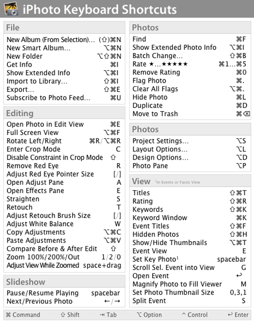254x323 pixels.
Task: Choose Export in the File section
Action: click(20, 90)
